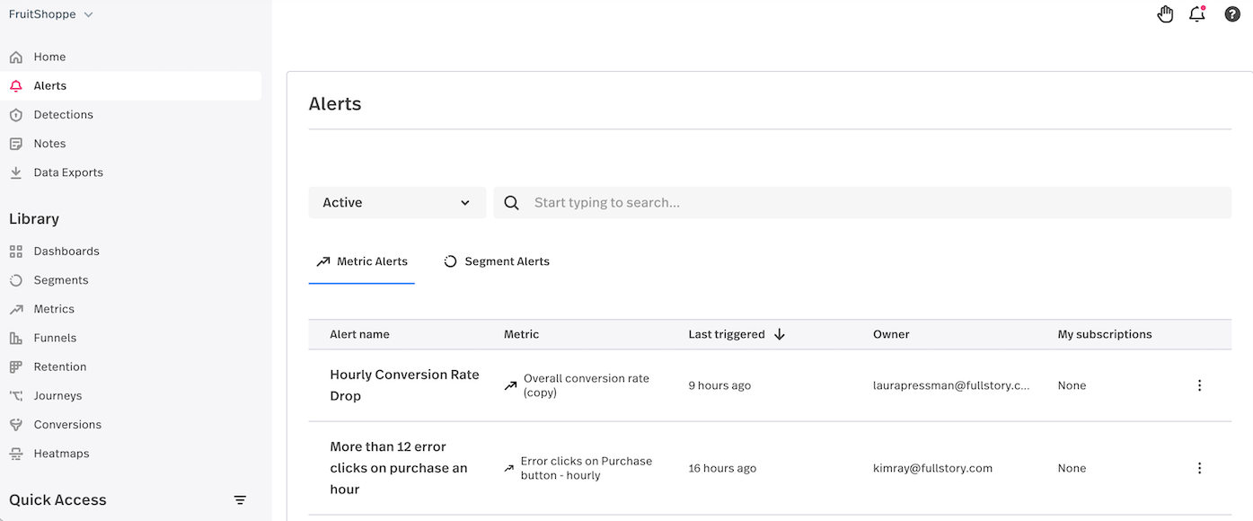Viewport: 1253px width, 521px height.
Task: Click the Journeys path icon
Action: pos(16,395)
